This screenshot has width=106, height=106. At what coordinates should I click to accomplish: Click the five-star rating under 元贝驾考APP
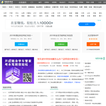(x=93, y=39)
